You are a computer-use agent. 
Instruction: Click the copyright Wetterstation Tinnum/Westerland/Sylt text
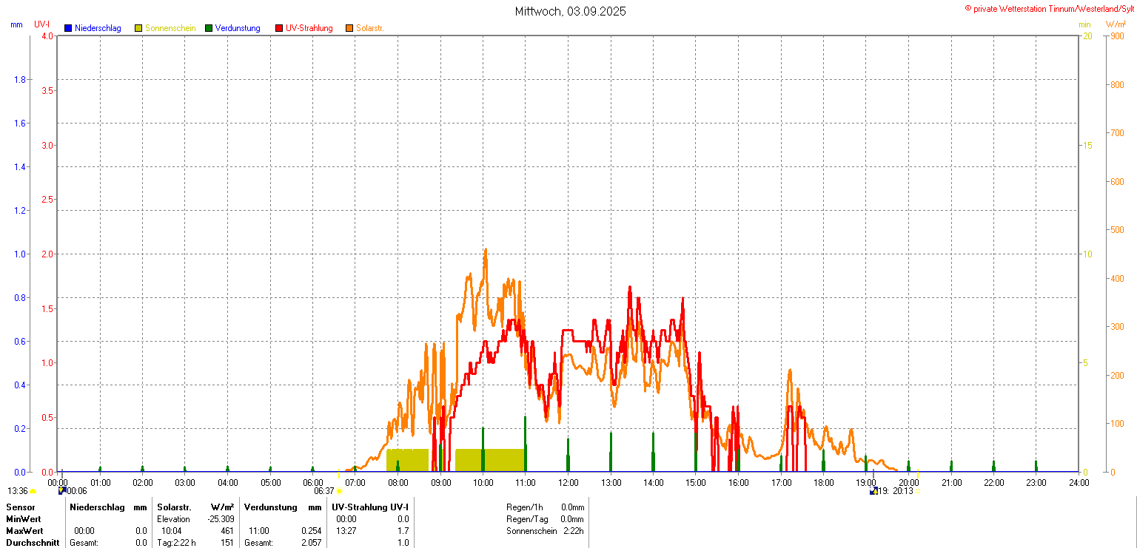[1050, 8]
